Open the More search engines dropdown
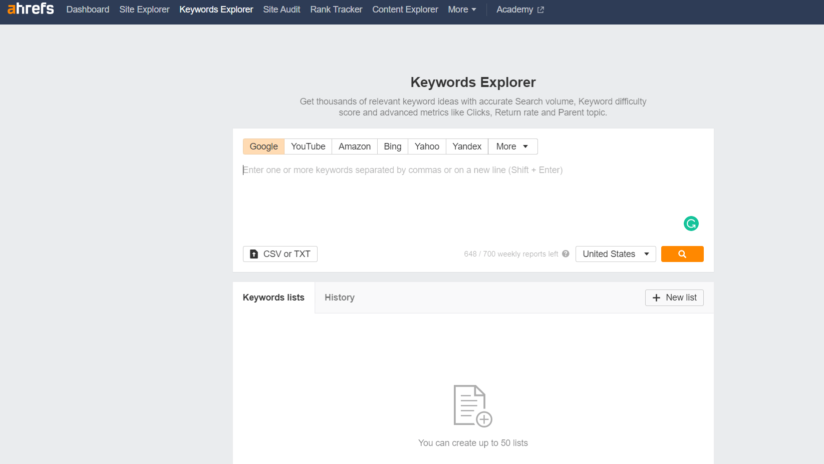The image size is (824, 464). pos(512,146)
